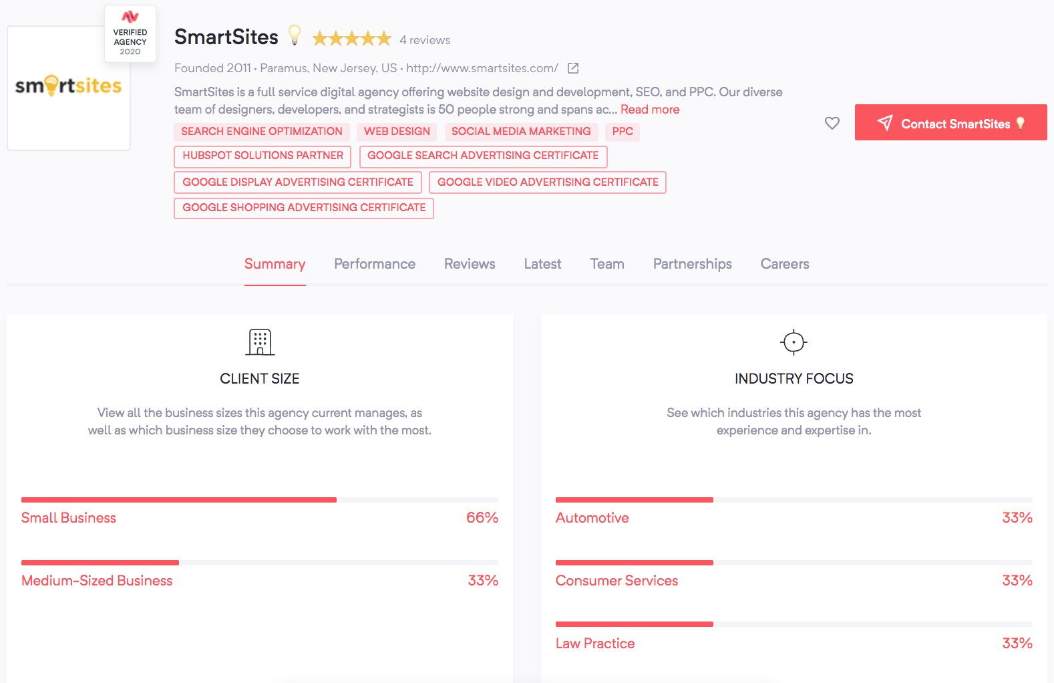The height and width of the screenshot is (683, 1054).
Task: Select the HubSpot Solutions Partner badge
Action: click(x=262, y=156)
